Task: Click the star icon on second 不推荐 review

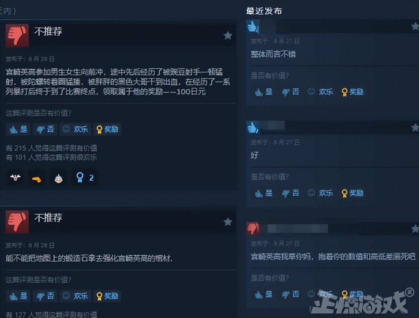Action: click(x=228, y=221)
